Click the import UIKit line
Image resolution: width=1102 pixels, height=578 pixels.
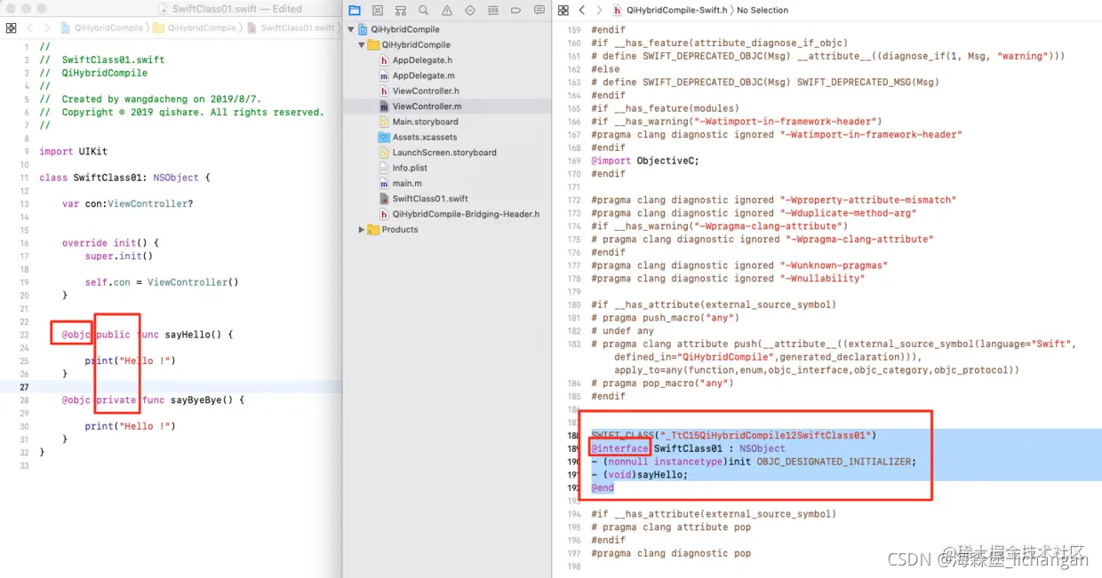tap(73, 152)
